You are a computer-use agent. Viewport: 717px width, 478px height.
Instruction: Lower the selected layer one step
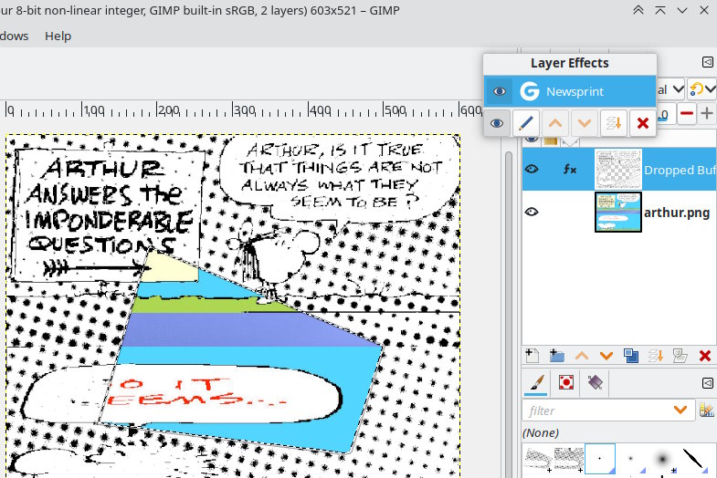pos(606,356)
